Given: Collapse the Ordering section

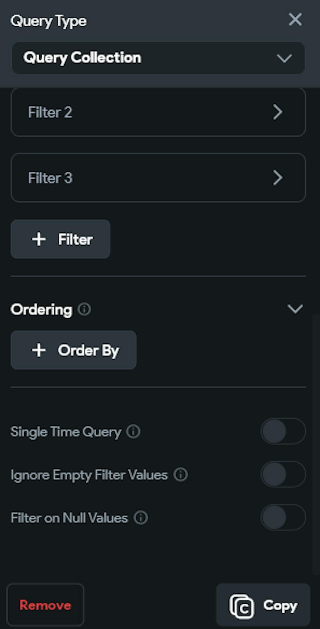Looking at the screenshot, I should click(x=295, y=309).
